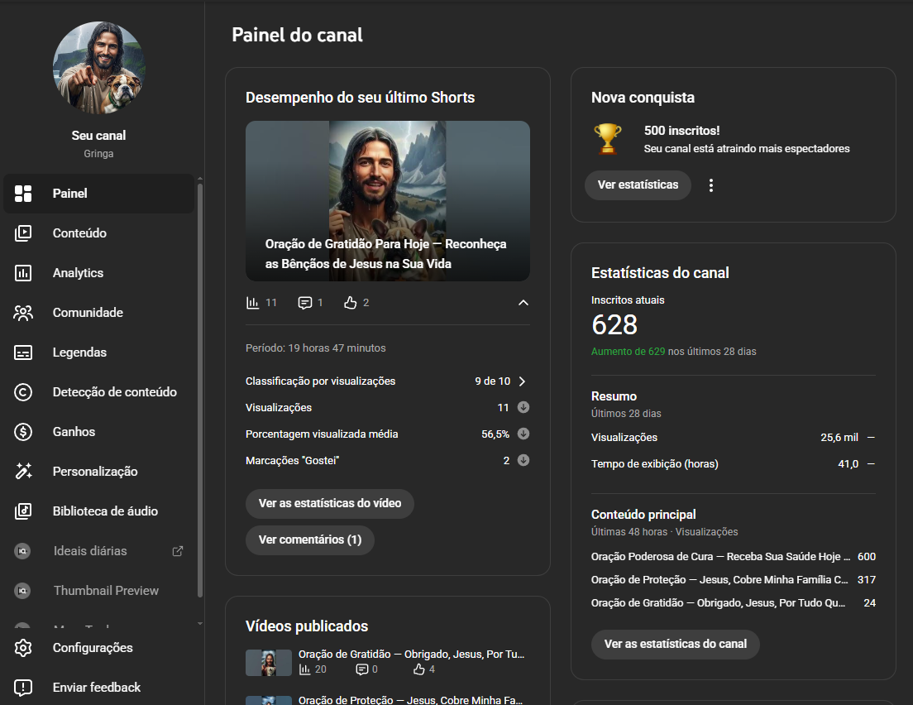
Task: Open Oração de Gratidão top content row
Action: click(733, 603)
